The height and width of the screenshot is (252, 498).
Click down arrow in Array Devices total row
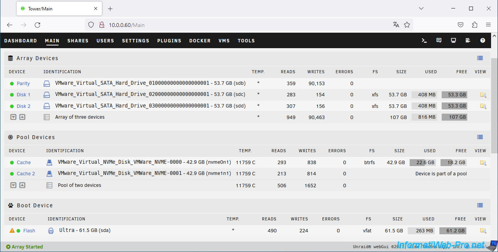click(x=14, y=117)
